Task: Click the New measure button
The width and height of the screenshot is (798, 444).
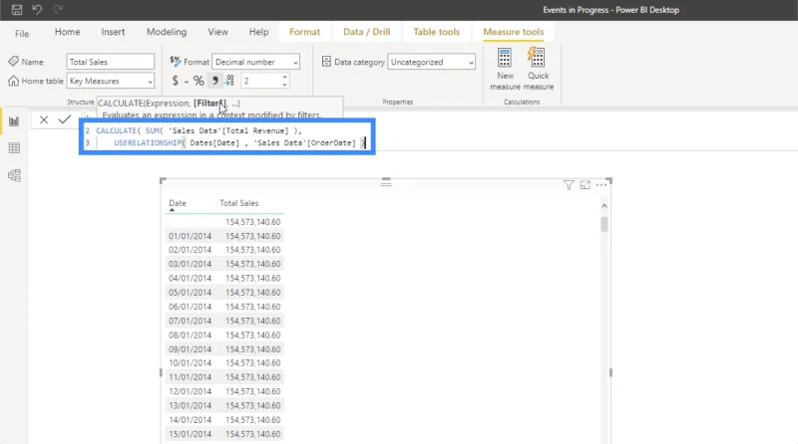Action: [505, 69]
